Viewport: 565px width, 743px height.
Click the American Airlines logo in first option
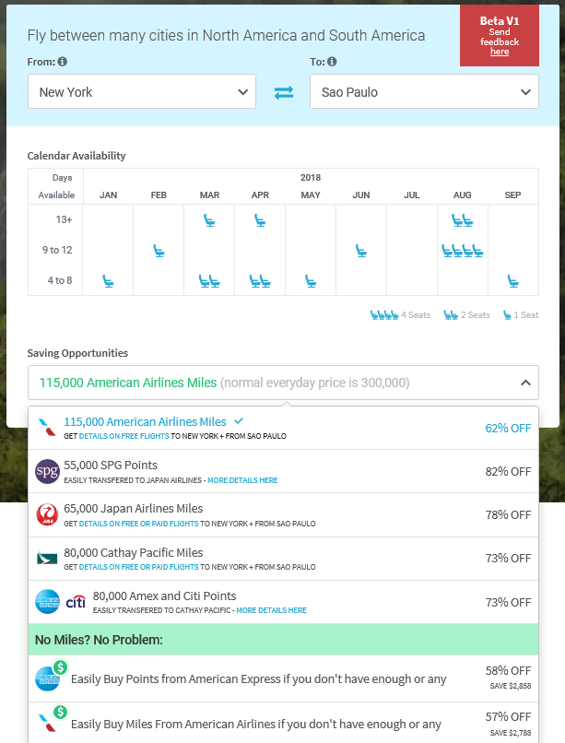click(47, 428)
